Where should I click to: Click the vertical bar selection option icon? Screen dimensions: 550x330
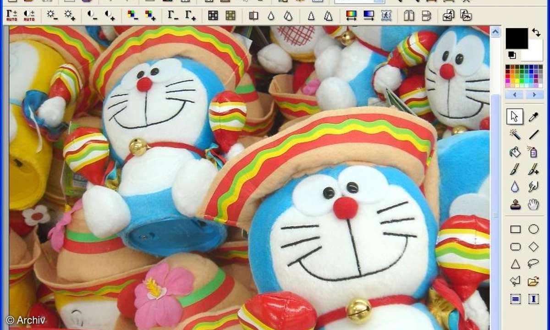(533, 299)
